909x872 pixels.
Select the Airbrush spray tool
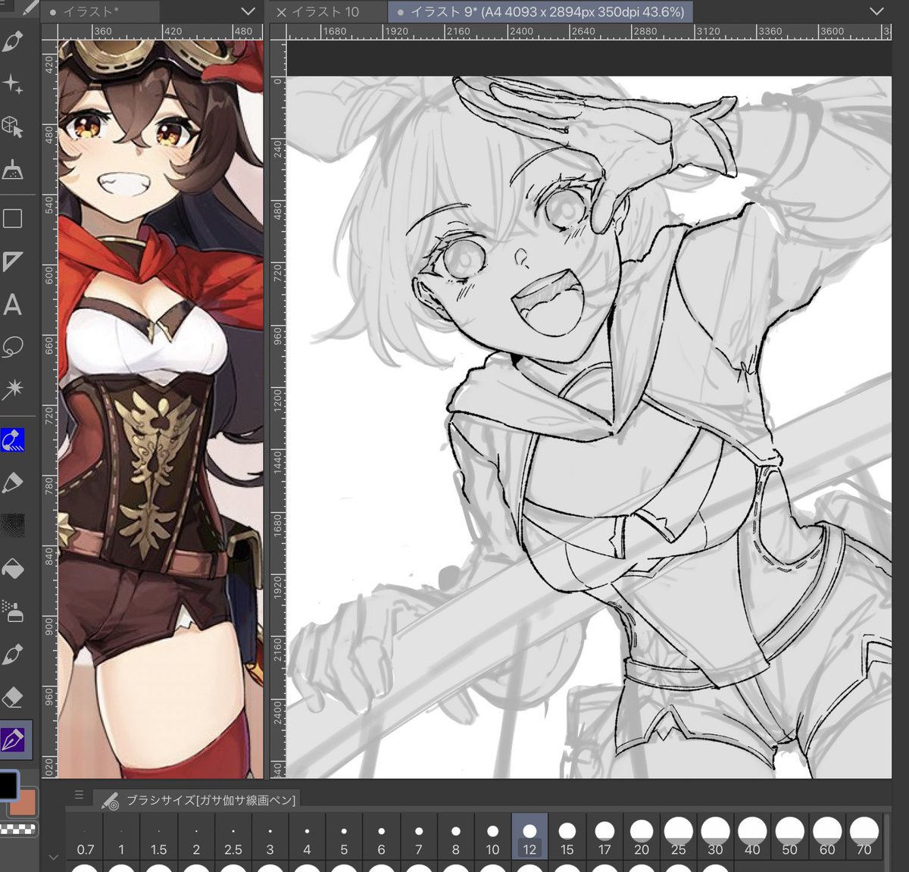12,611
